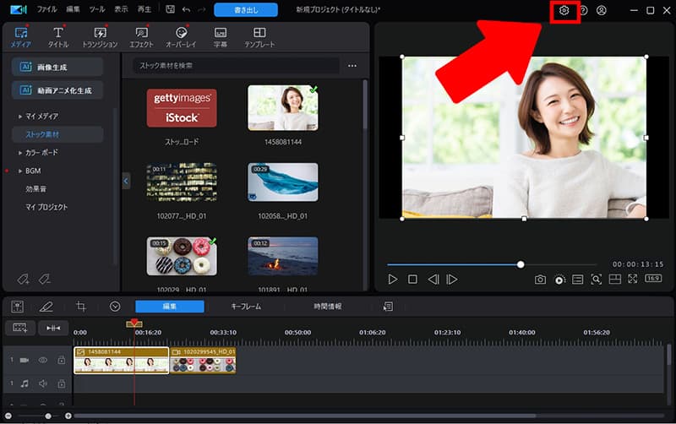Open the Effects (エフェクト) room
The width and height of the screenshot is (676, 424).
click(x=141, y=36)
